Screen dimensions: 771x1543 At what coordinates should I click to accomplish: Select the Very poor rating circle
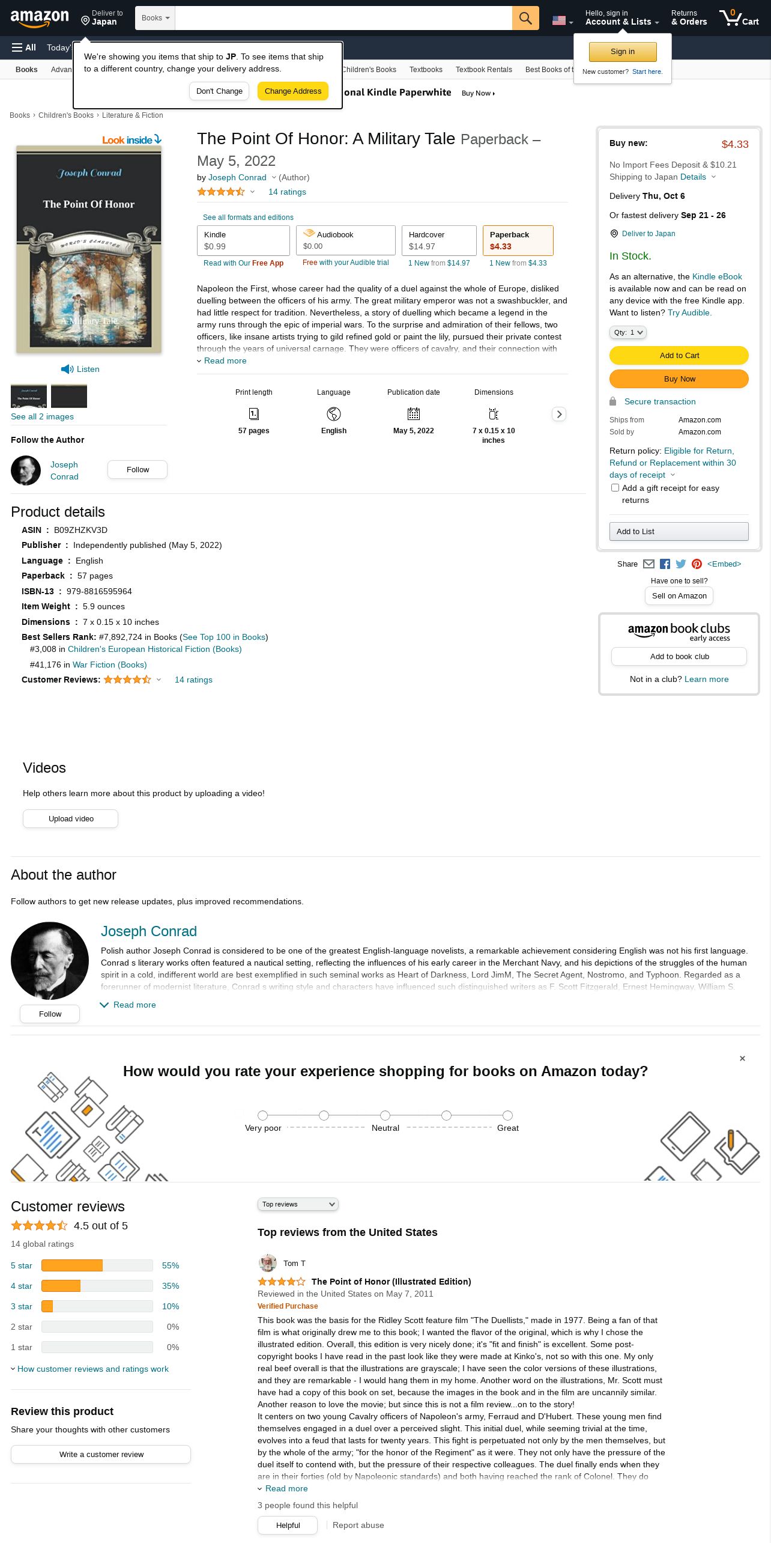[x=262, y=1115]
